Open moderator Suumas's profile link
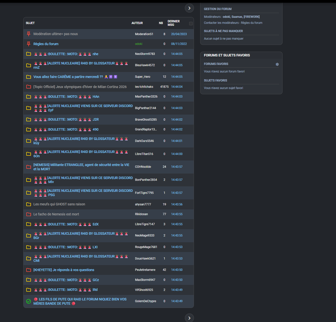This screenshot has height=322, width=336. pos(237,17)
